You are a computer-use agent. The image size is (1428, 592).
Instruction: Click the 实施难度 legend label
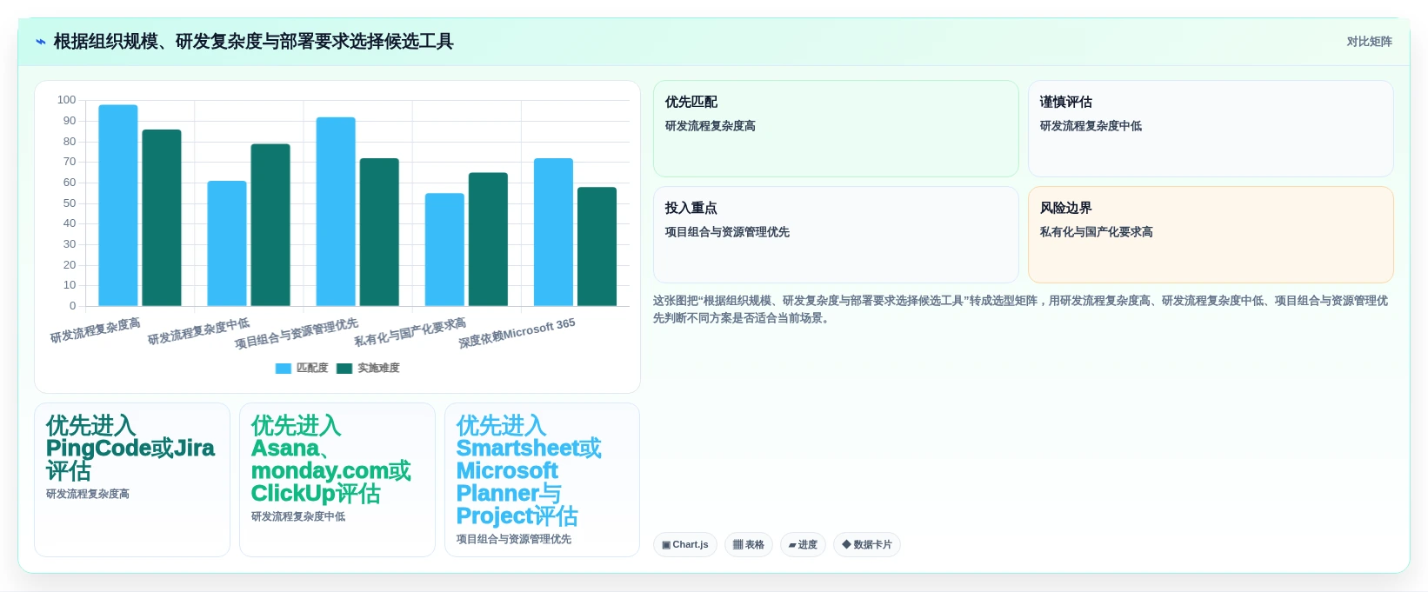pyautogui.click(x=378, y=369)
